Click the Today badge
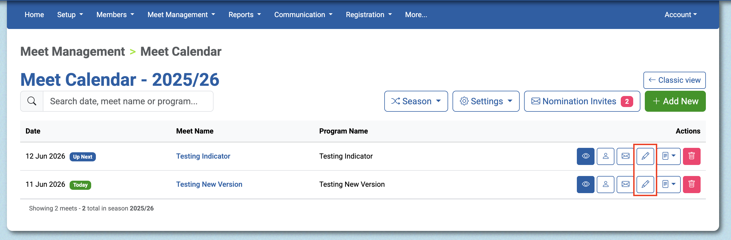Image resolution: width=731 pixels, height=240 pixels. (x=80, y=185)
